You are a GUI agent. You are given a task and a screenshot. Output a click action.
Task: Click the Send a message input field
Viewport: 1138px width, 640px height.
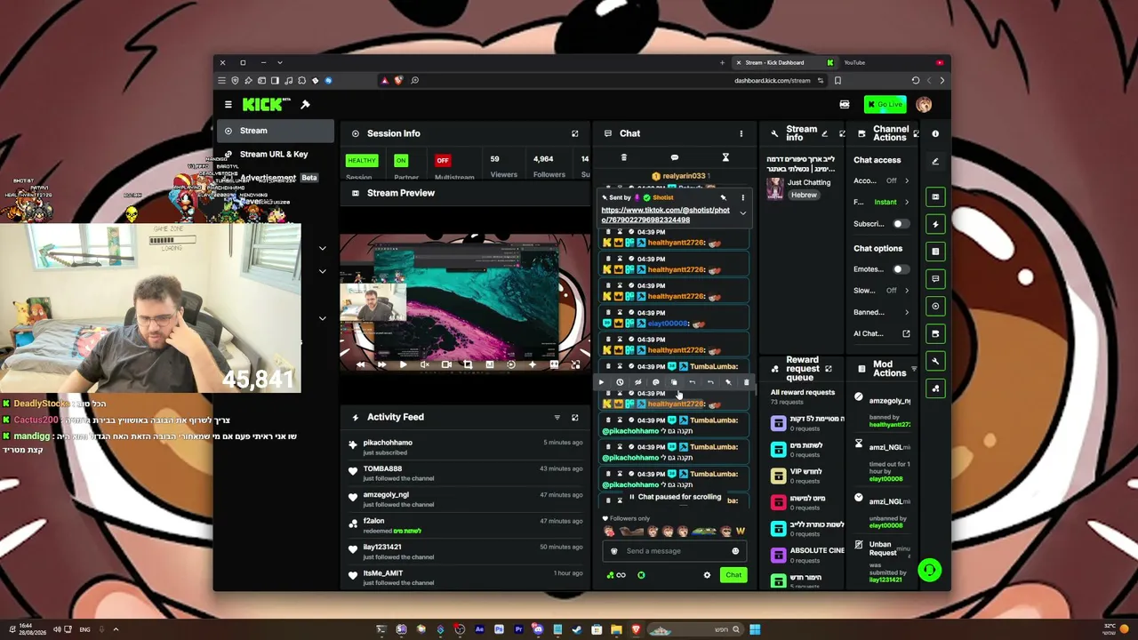tap(674, 551)
